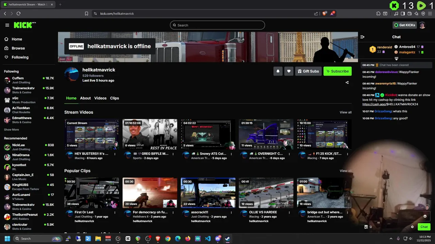Open options for GREG BIFFLE video
This screenshot has height=244, width=435.
tap(173, 154)
